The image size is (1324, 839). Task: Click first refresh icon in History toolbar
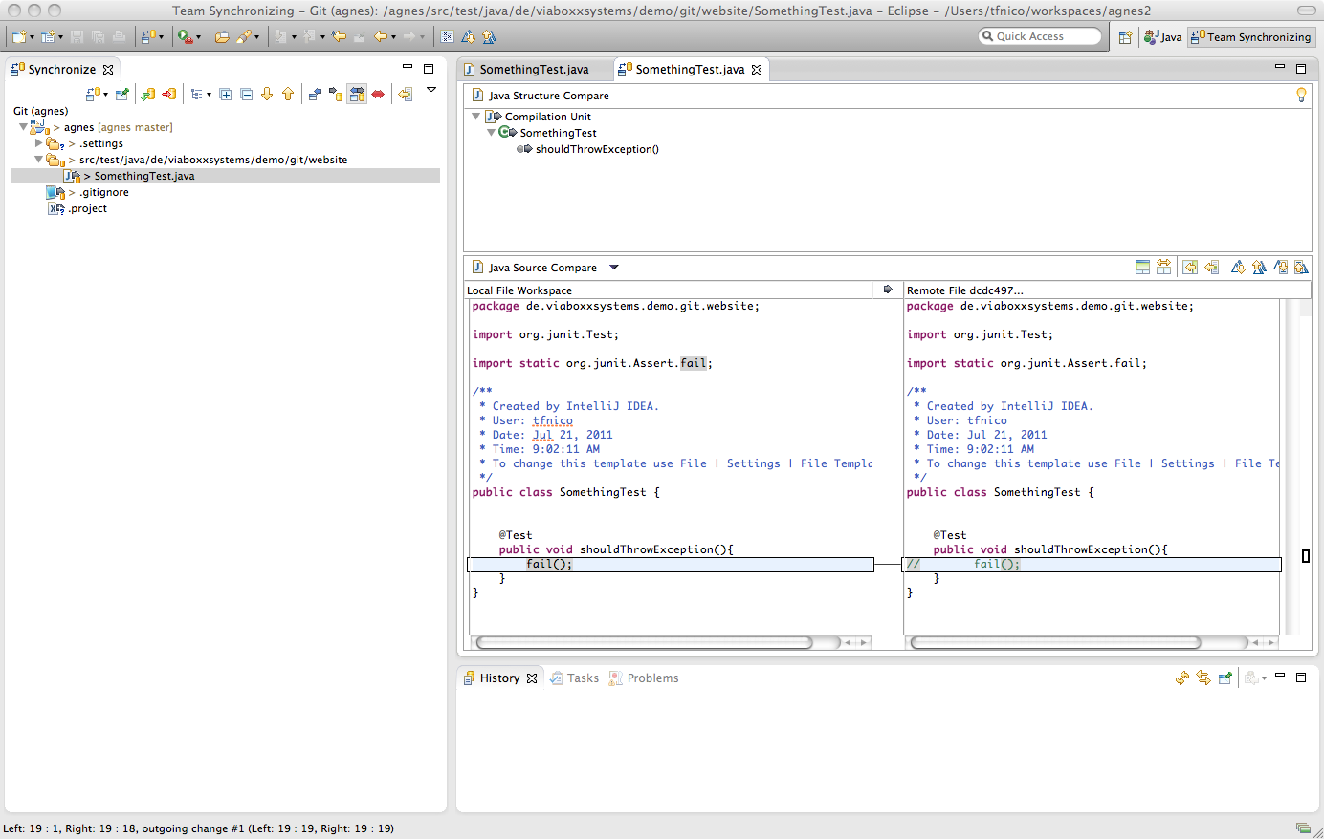1182,678
